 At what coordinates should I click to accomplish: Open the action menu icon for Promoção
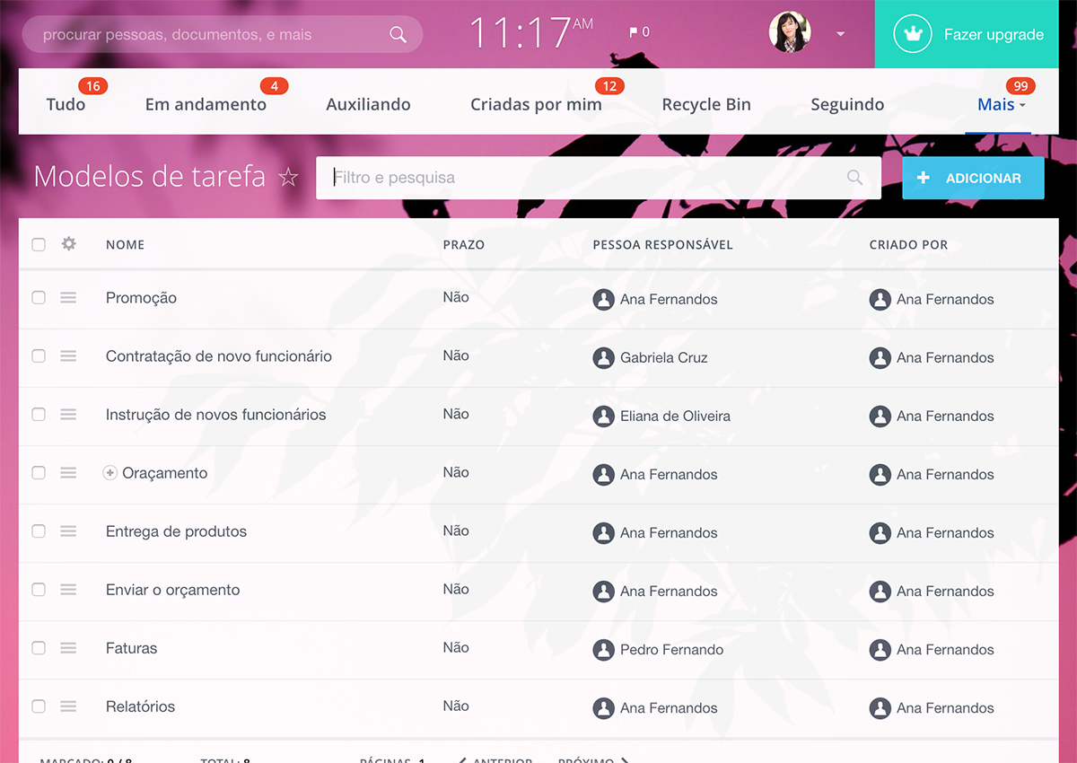(x=68, y=298)
